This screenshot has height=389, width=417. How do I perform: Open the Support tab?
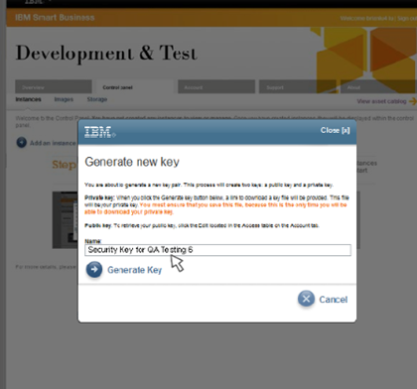[298, 86]
